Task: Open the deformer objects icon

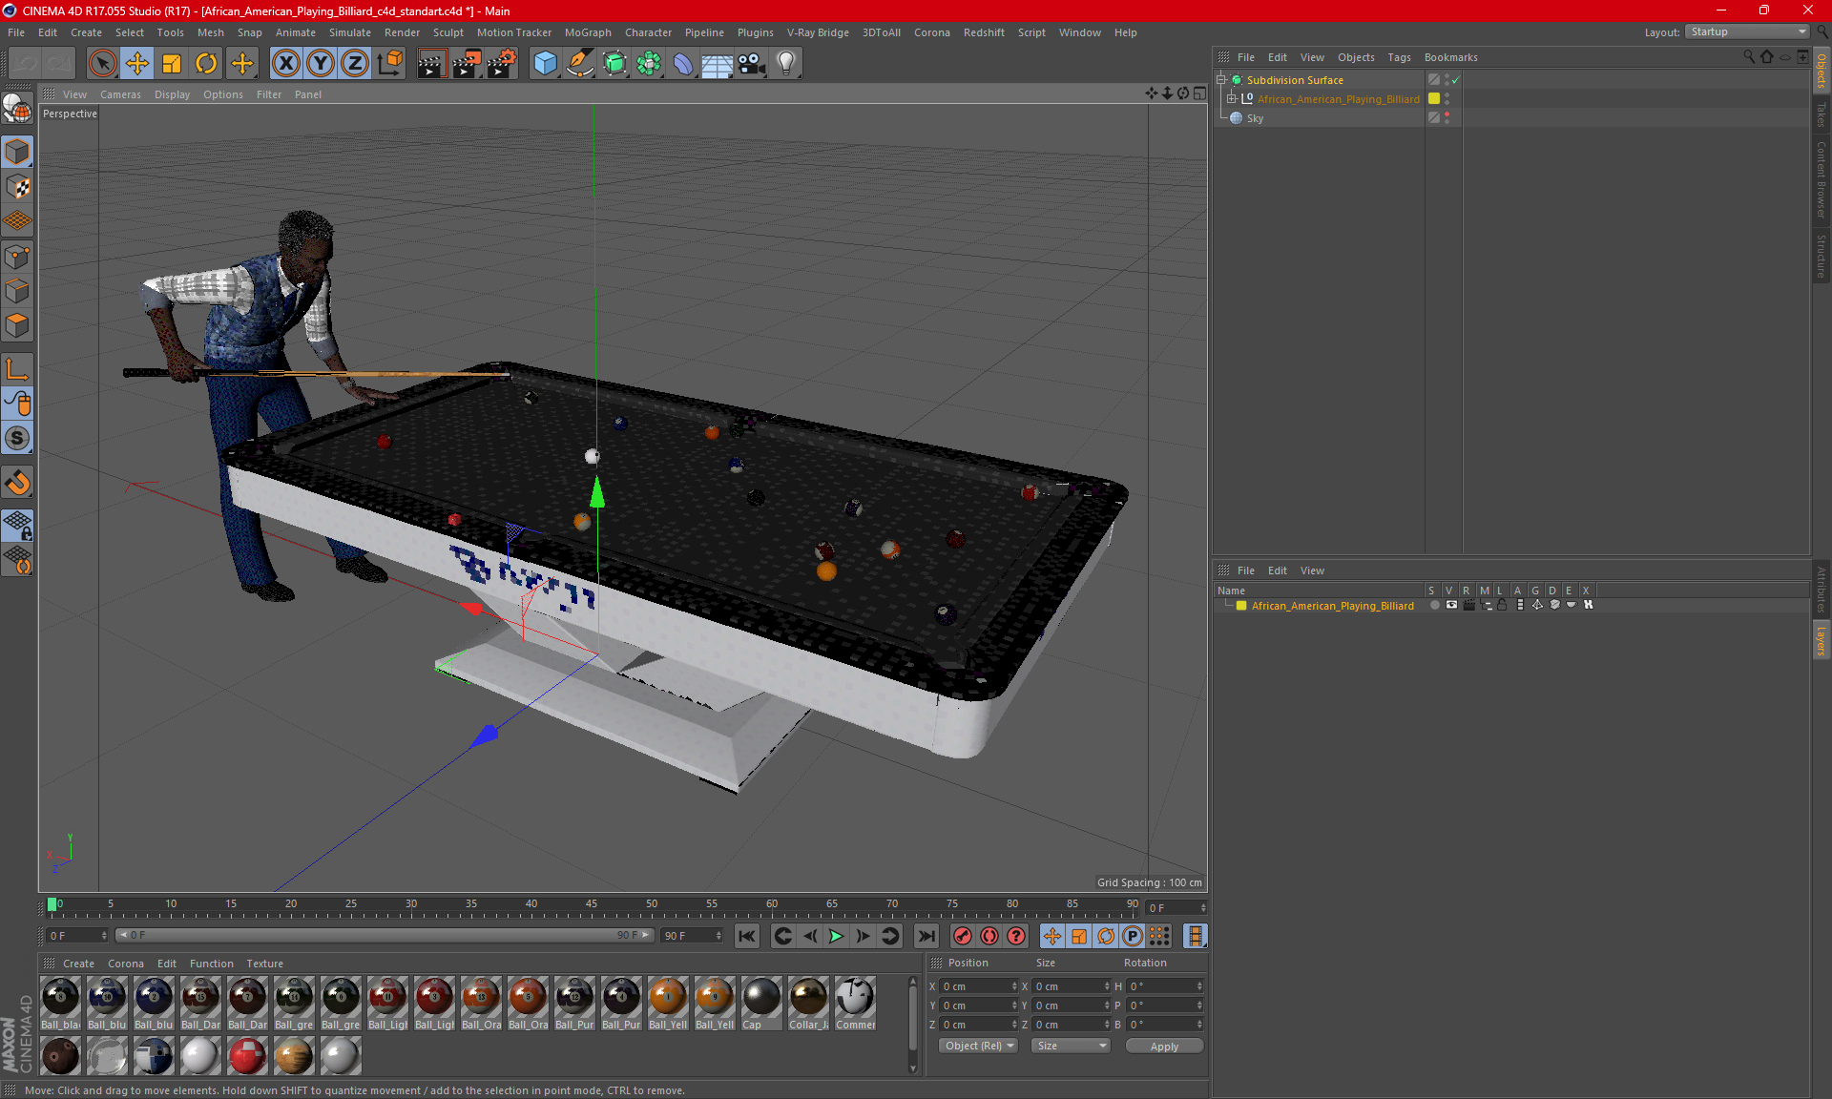Action: tap(683, 64)
